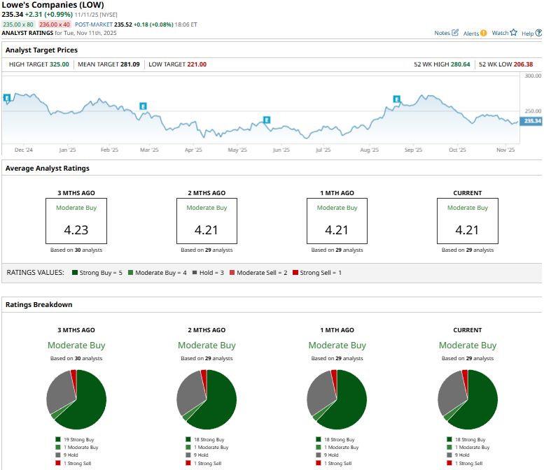
Task: Click the earnings marker near Mar '25
Action: [x=143, y=106]
